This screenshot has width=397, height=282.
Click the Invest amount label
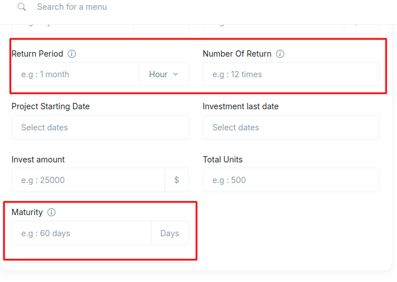tap(38, 160)
